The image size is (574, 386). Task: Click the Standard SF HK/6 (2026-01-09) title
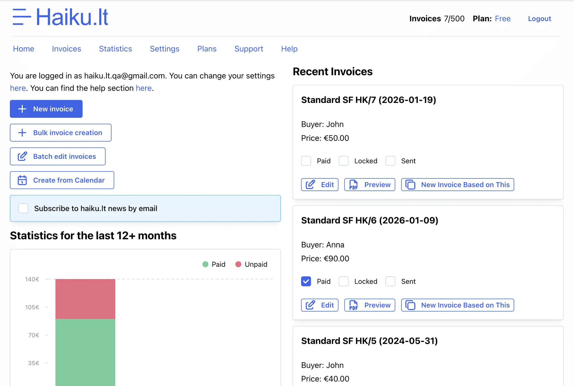click(370, 220)
